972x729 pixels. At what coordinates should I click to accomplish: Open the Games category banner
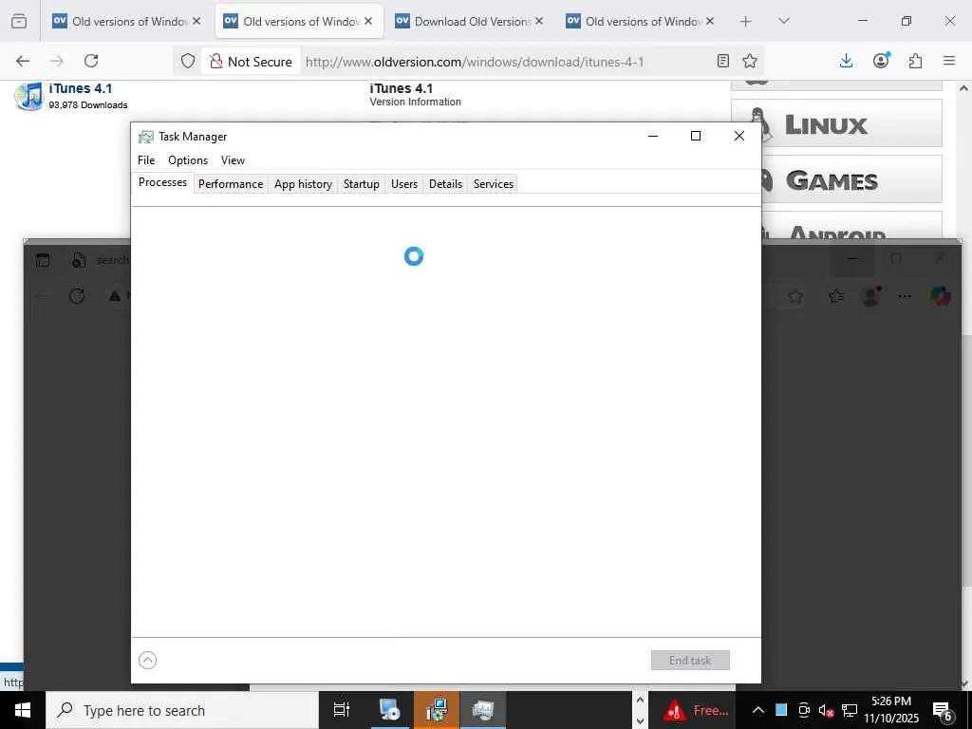(x=836, y=179)
